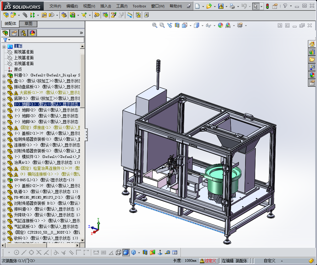Expand the 底架<1> component node

(4, 99)
